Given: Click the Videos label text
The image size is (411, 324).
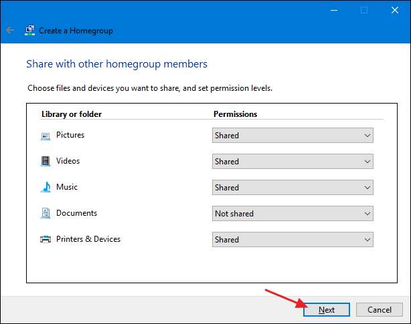Looking at the screenshot, I should click(68, 161).
